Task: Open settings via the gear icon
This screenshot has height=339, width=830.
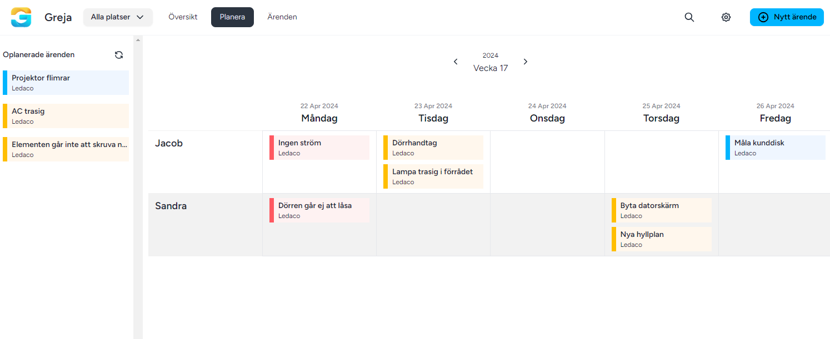Action: click(x=726, y=17)
